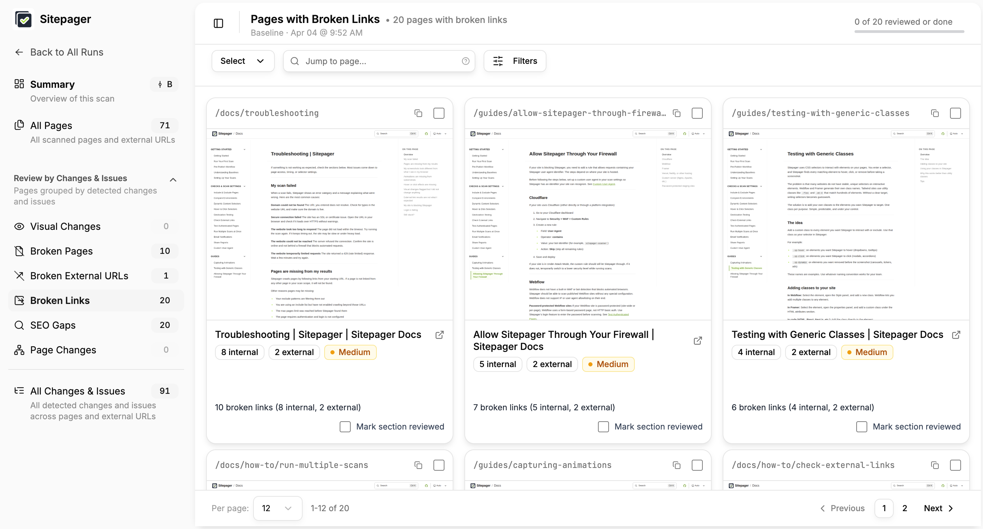Collapse the left sidebar panel
The image size is (983, 529).
click(x=218, y=23)
